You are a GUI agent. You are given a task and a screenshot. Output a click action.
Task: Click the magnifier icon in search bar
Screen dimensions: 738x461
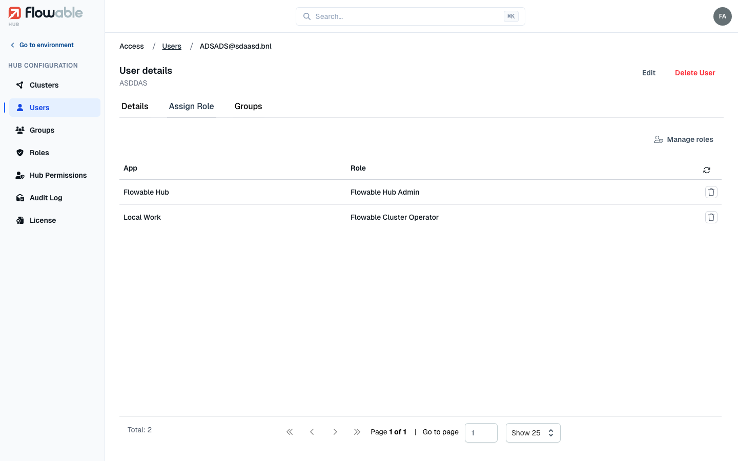point(307,16)
